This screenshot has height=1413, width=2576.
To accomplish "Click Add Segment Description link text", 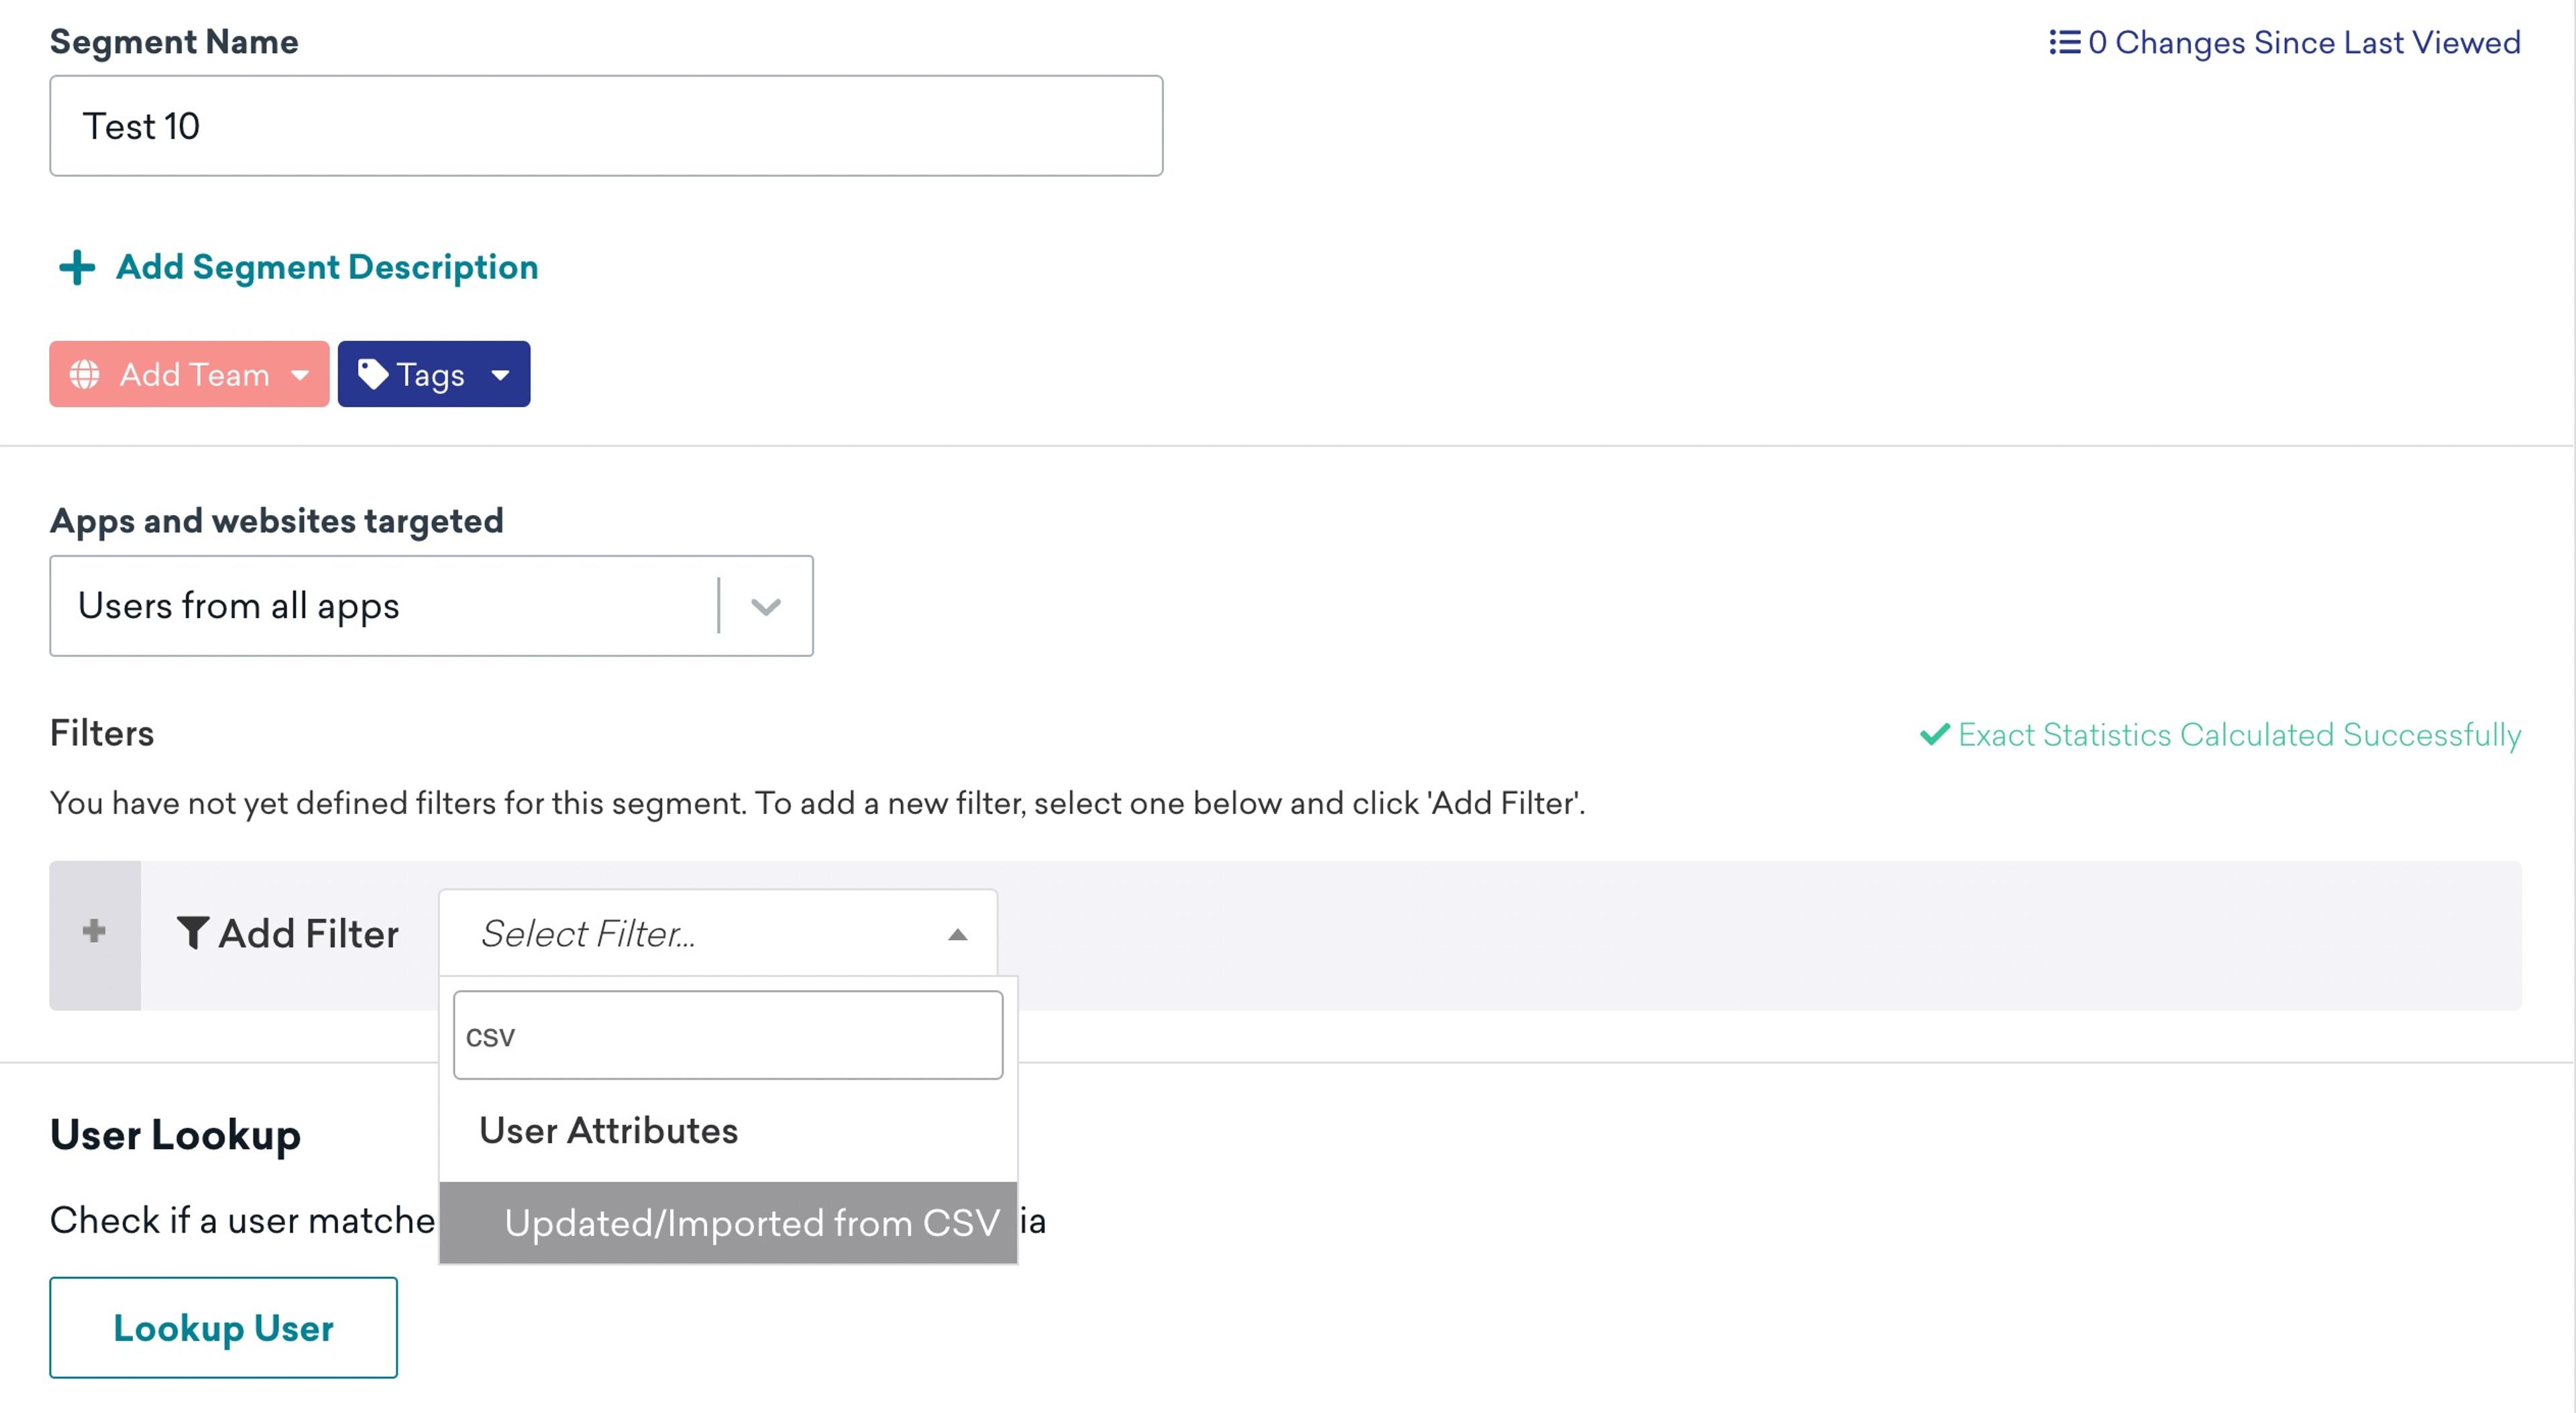I will click(x=327, y=267).
